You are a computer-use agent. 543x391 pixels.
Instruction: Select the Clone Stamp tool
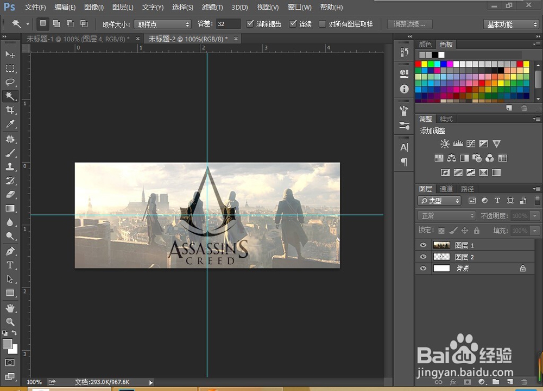click(x=10, y=167)
